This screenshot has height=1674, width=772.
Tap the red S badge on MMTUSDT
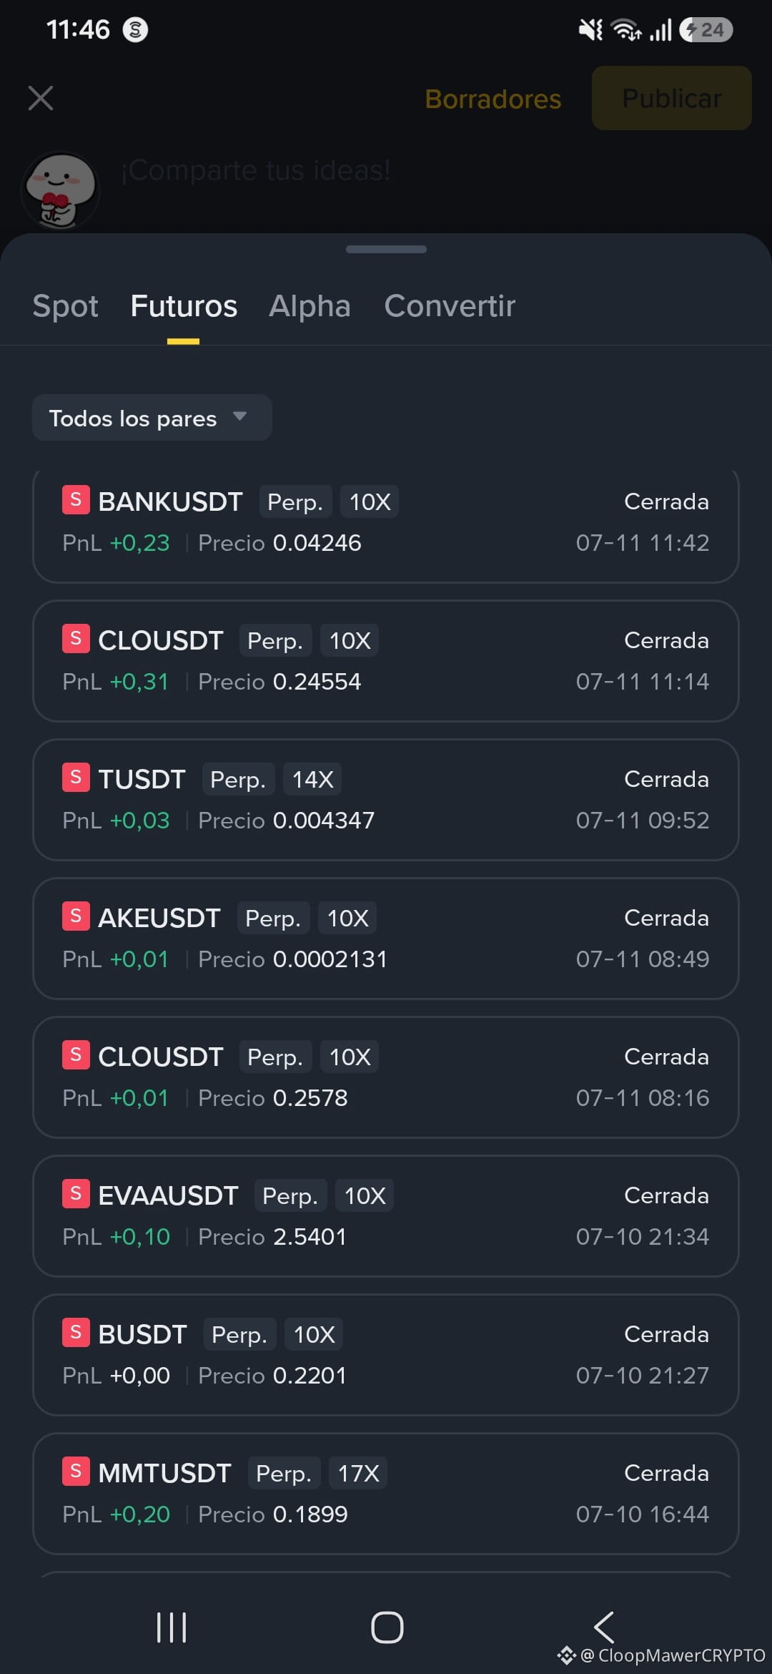click(76, 1472)
